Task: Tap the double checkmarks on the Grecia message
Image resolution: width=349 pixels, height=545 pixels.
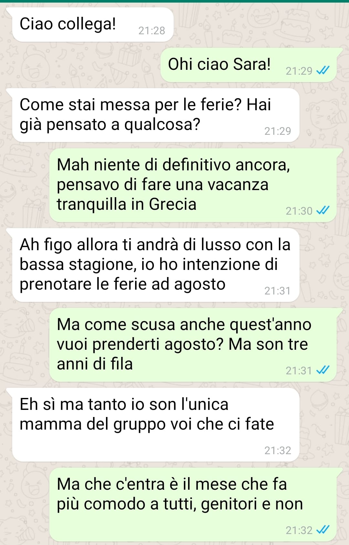Action: pos(323,210)
